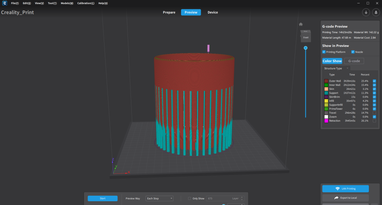This screenshot has width=382, height=205.
Task: Click the download icon in top-right
Action: [x=366, y=12]
